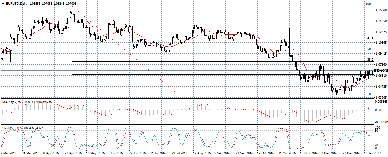Viewport: 388px width, 157px height.
Task: Click the Stochastic 80 level label
Action: click(x=377, y=131)
